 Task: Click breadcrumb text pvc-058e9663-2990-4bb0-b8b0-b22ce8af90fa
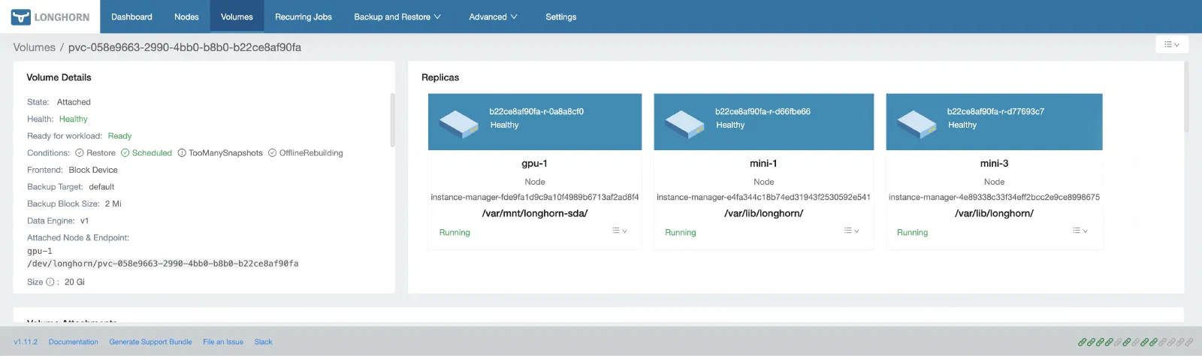click(185, 47)
